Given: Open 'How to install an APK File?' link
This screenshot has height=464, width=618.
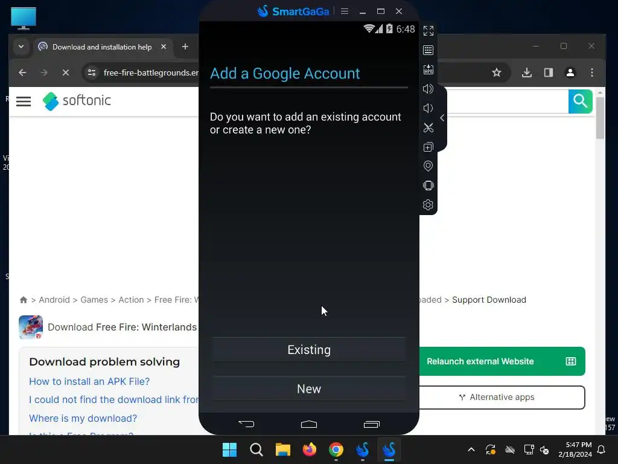Looking at the screenshot, I should 89,382.
